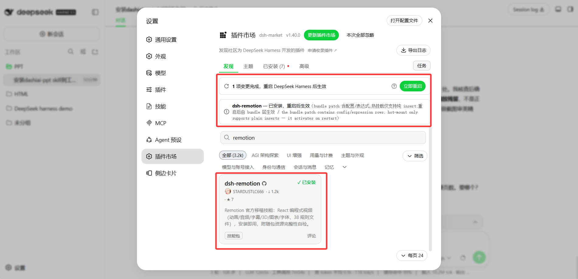The image size is (578, 279).
Task: Switch to 高级 tab
Action: tap(304, 66)
